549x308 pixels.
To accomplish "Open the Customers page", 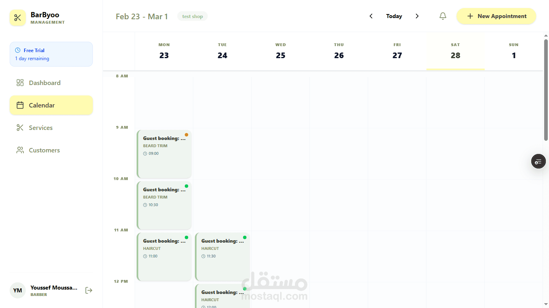I will coord(51,150).
